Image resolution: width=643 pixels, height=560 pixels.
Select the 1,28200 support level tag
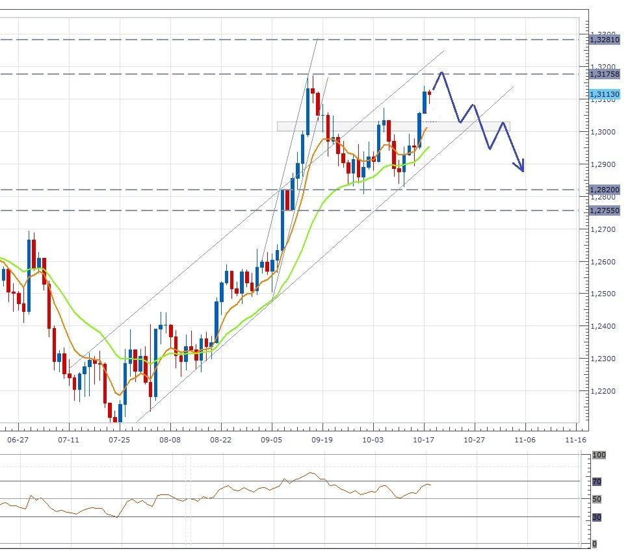605,190
